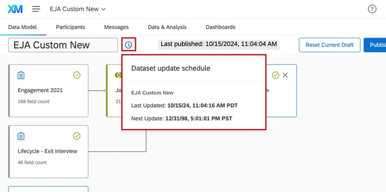Expand the EJA Custom New project dropdown

tap(78, 9)
